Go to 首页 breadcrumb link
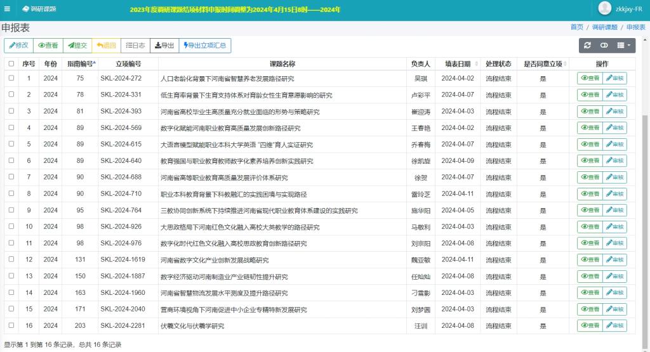Screen dimensions: 650x352 pos(576,27)
